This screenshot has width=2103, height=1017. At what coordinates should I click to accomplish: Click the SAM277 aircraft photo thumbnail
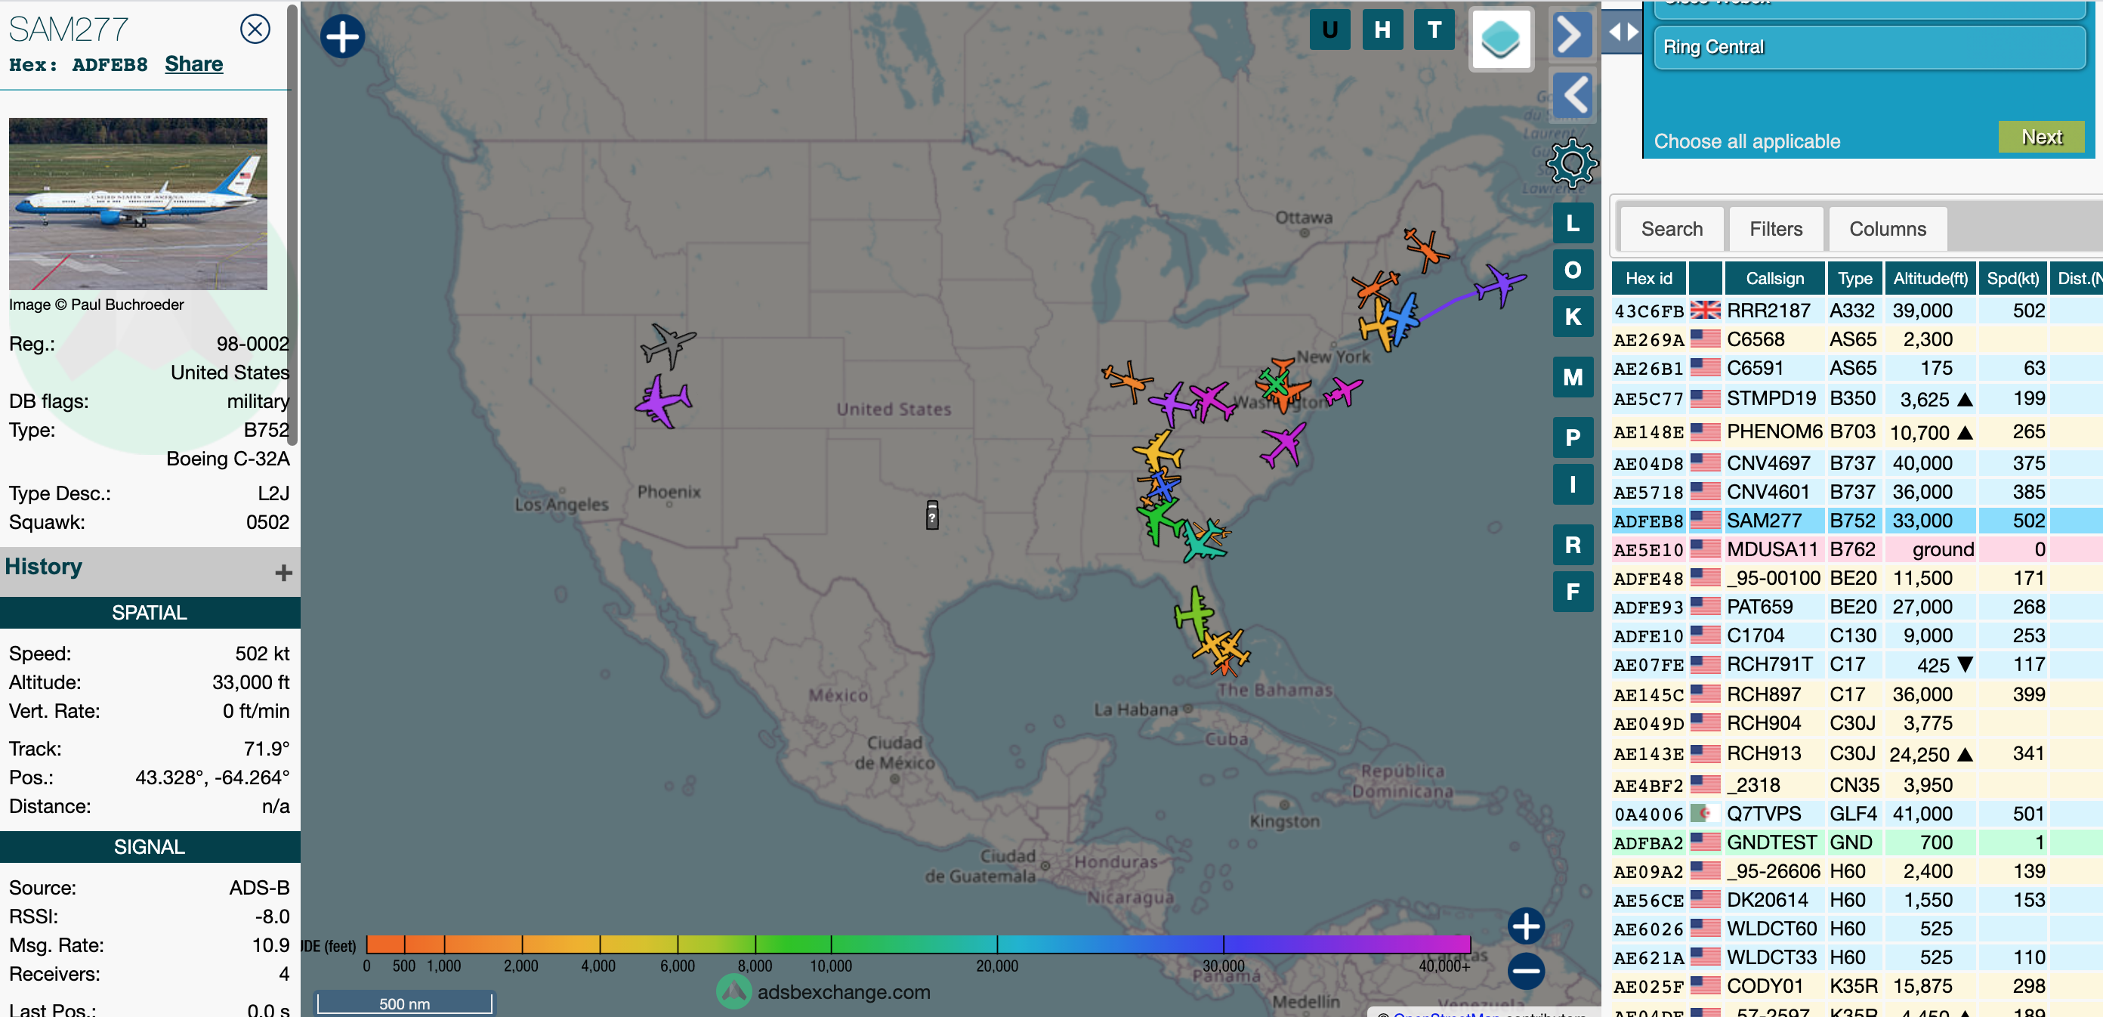pyautogui.click(x=138, y=203)
